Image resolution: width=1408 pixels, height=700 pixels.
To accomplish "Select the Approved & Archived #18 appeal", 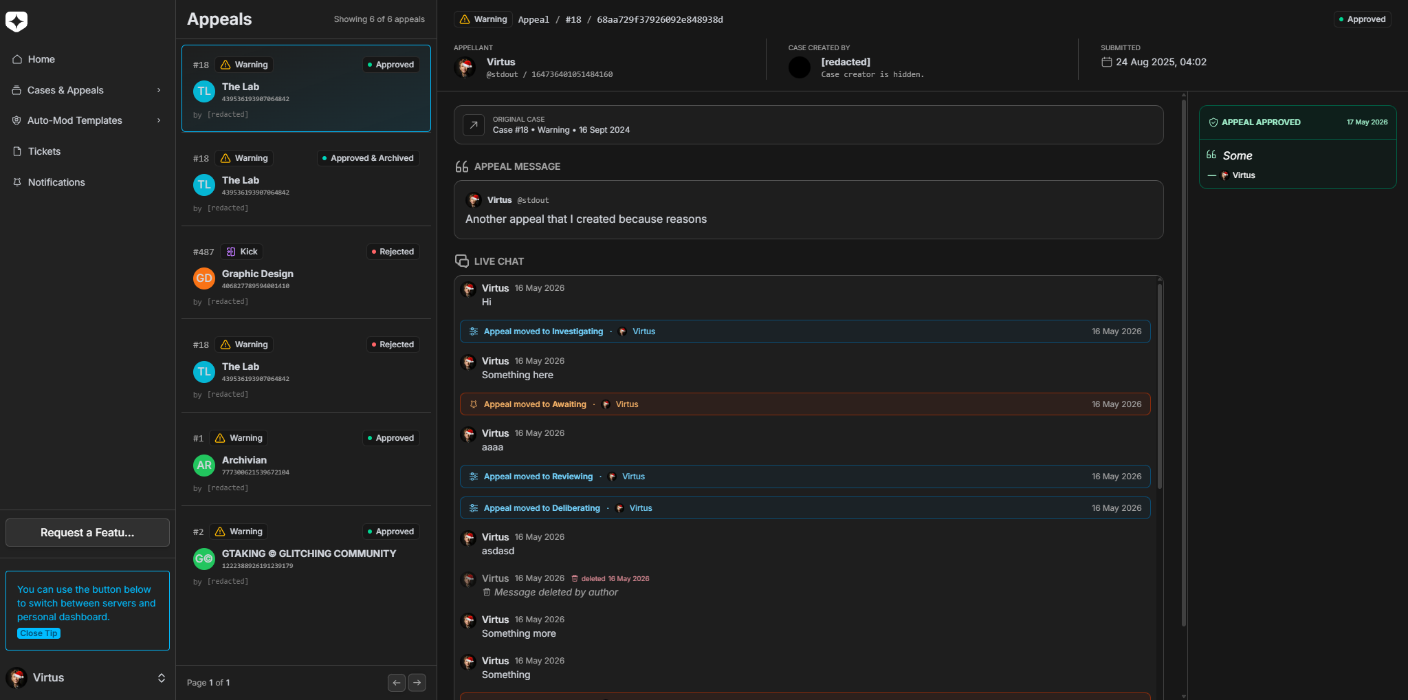I will click(306, 182).
